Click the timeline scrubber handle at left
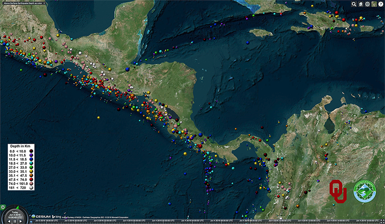385x224 pixels. (31, 222)
